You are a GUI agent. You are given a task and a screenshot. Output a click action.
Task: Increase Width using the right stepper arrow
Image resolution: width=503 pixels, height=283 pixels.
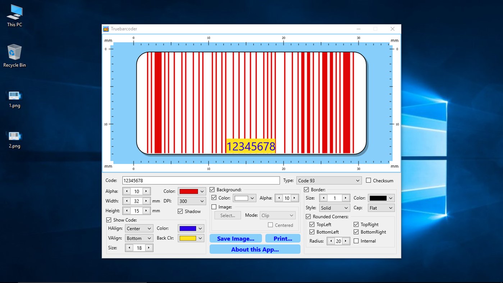click(x=147, y=201)
